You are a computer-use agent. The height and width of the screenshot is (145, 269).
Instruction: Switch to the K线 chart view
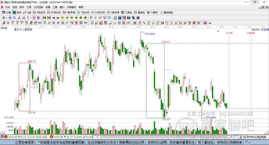click(x=27, y=13)
